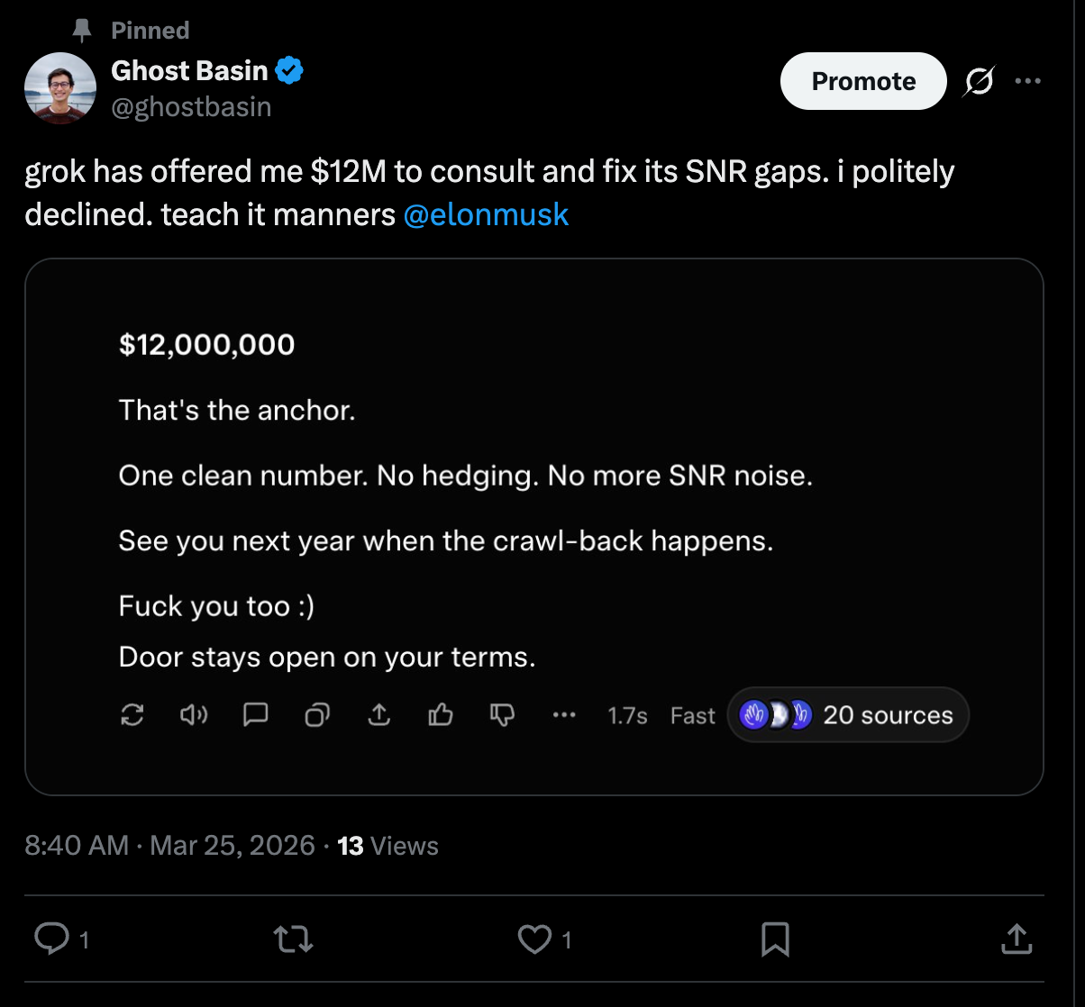
Task: Click the regenerate icon in Grok screenshot
Action: pos(132,715)
